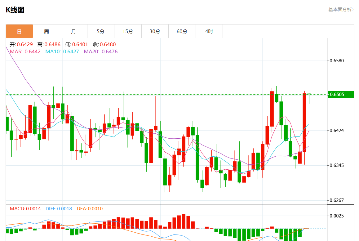Image resolution: width=359 pixels, height=241 pixels.
Task: Click the 0.6267 price axis label
Action: [x=337, y=200]
